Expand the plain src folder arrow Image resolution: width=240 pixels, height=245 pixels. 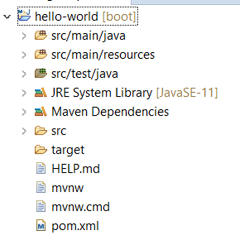(24, 131)
